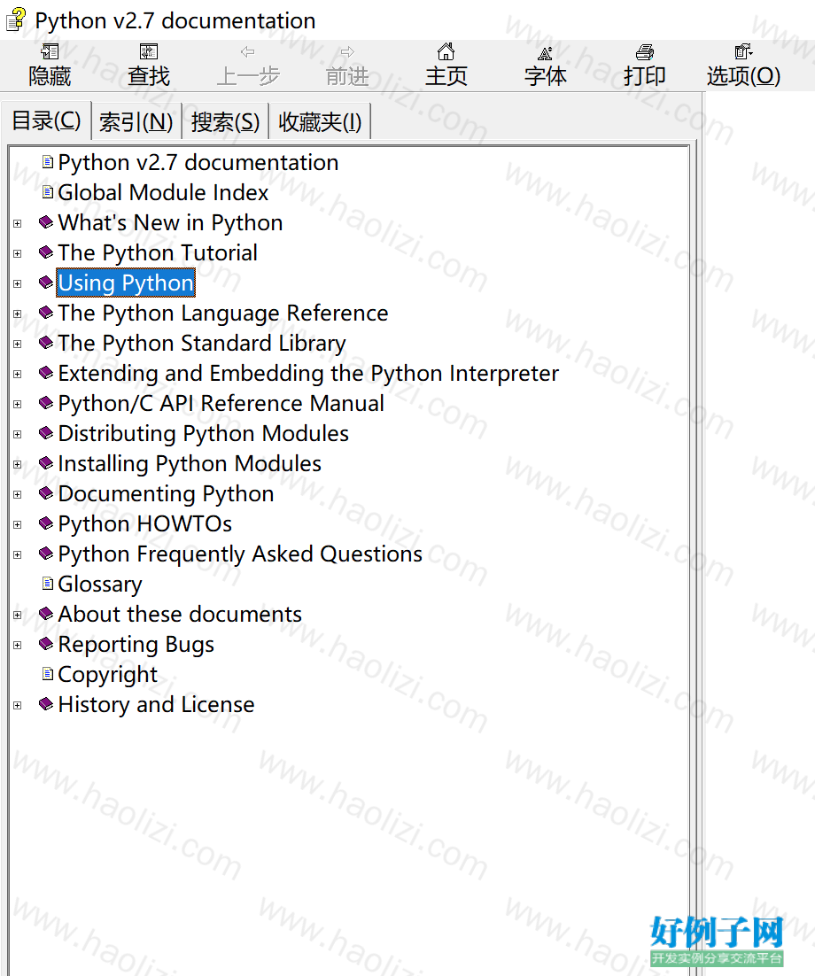This screenshot has width=815, height=976.
Task: Click page icon beside Python v2.7 documentation
Action: [47, 162]
